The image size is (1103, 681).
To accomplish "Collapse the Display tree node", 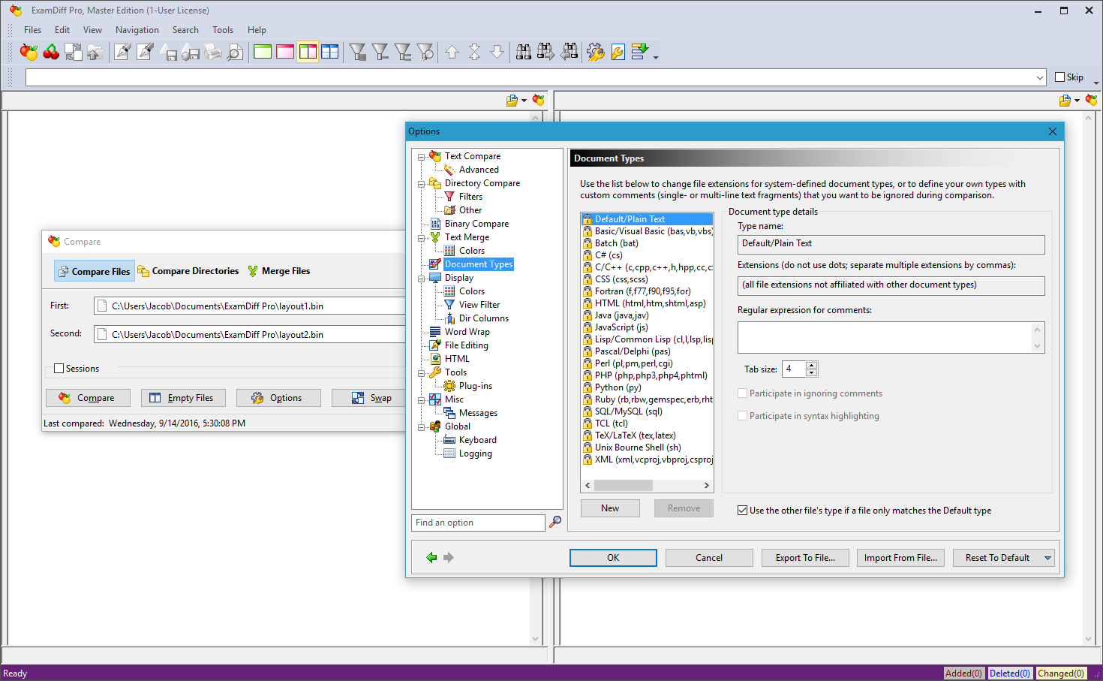I will tap(422, 279).
